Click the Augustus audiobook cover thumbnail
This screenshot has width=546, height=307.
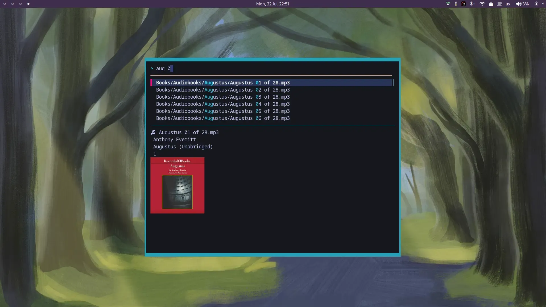coord(177,185)
